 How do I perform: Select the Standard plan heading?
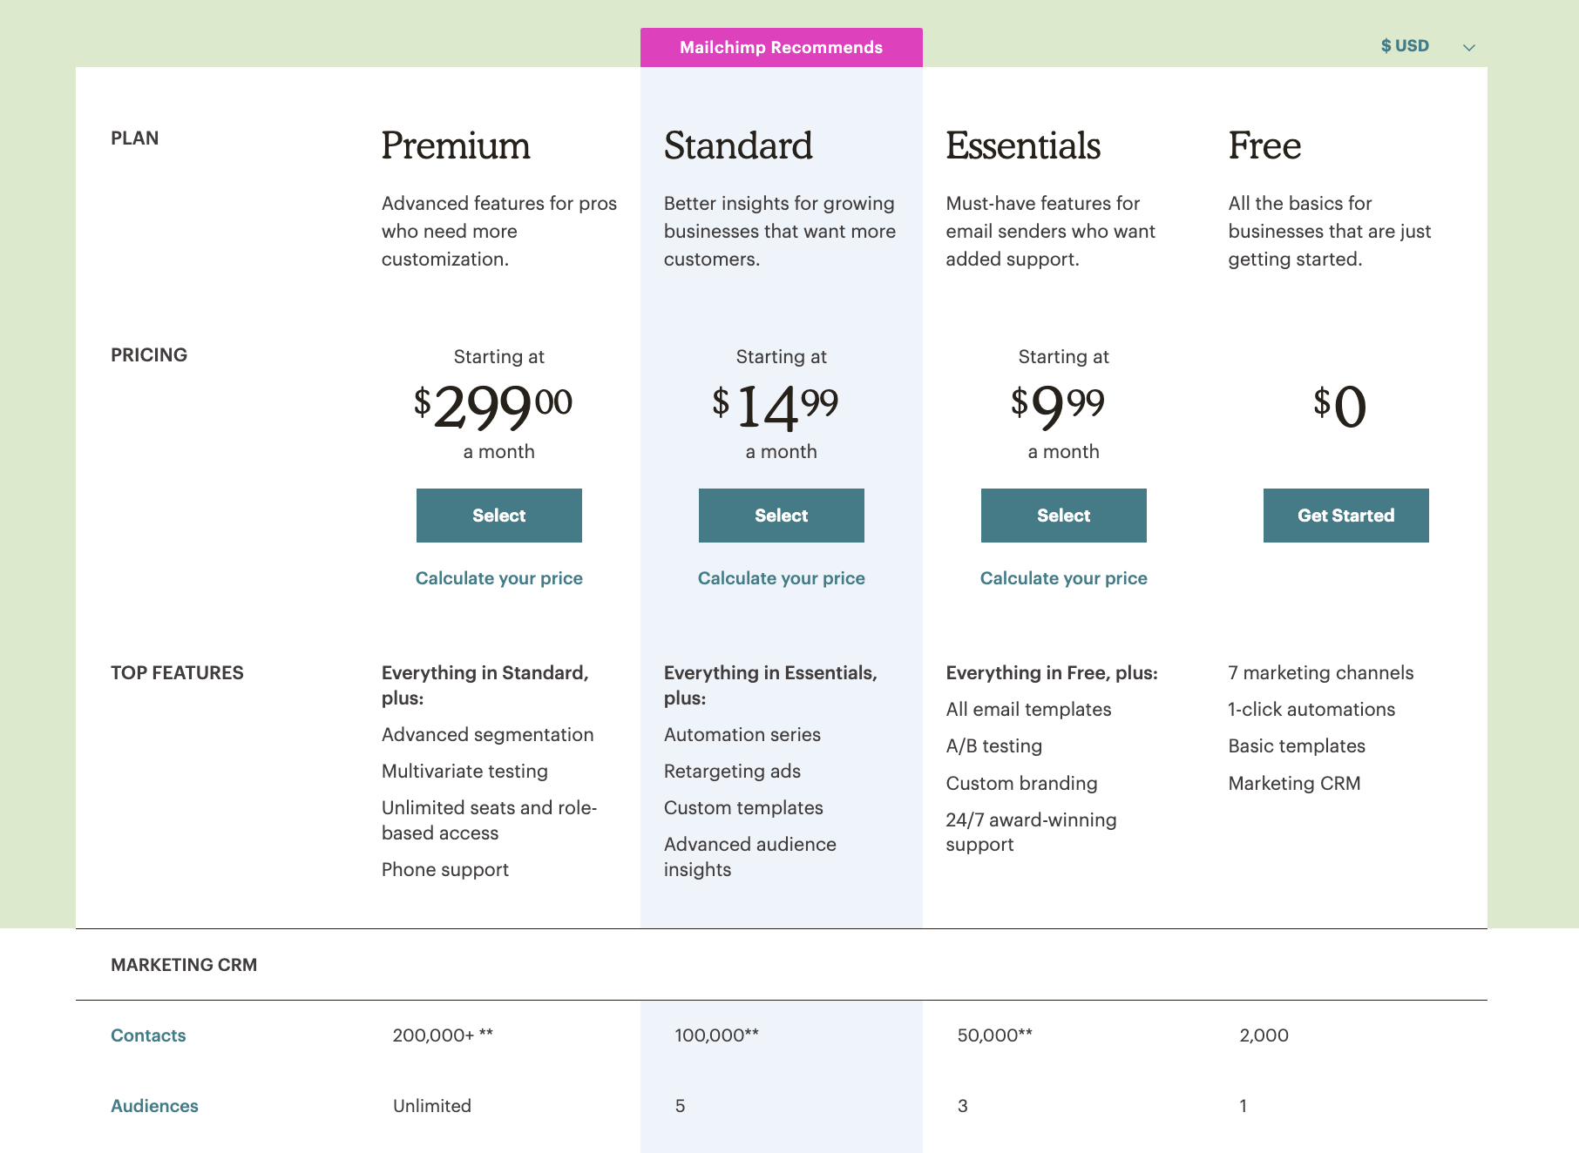click(x=738, y=145)
